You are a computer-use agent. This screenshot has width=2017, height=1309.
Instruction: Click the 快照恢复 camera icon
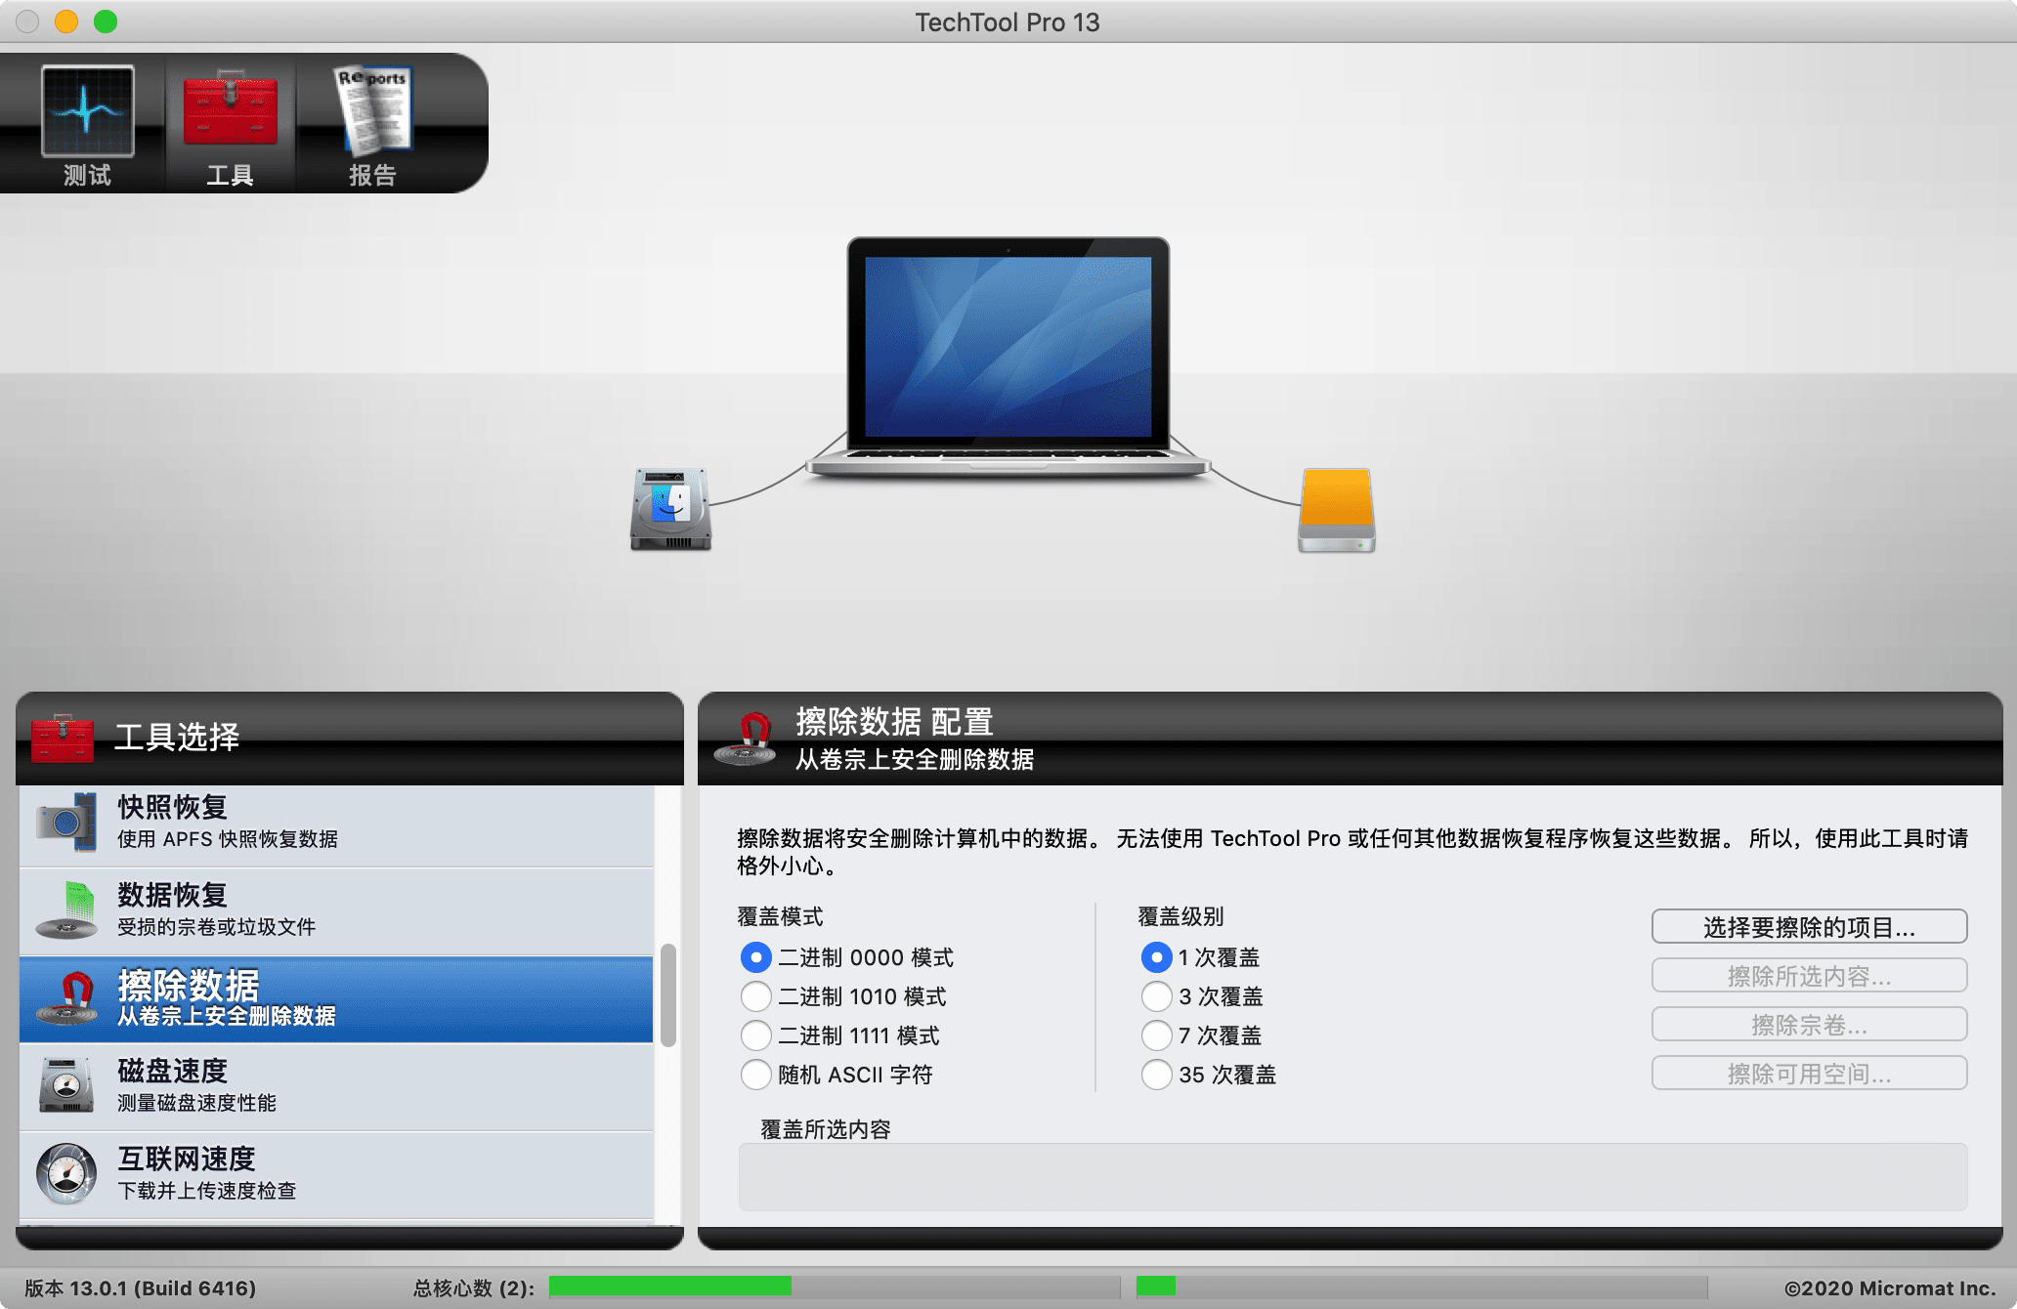68,821
